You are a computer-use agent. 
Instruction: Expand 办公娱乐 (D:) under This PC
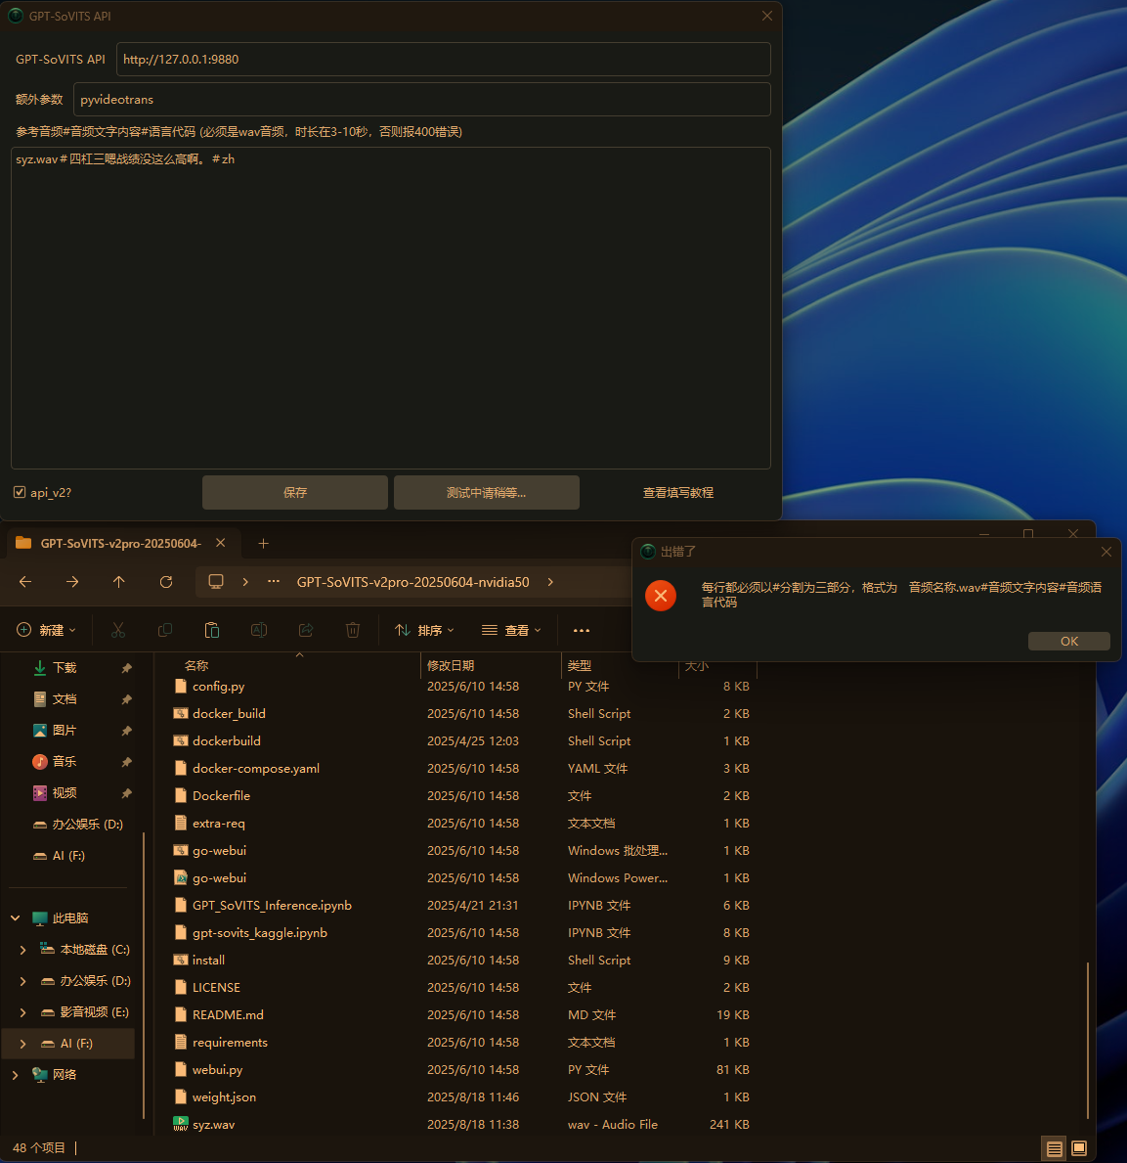click(22, 980)
